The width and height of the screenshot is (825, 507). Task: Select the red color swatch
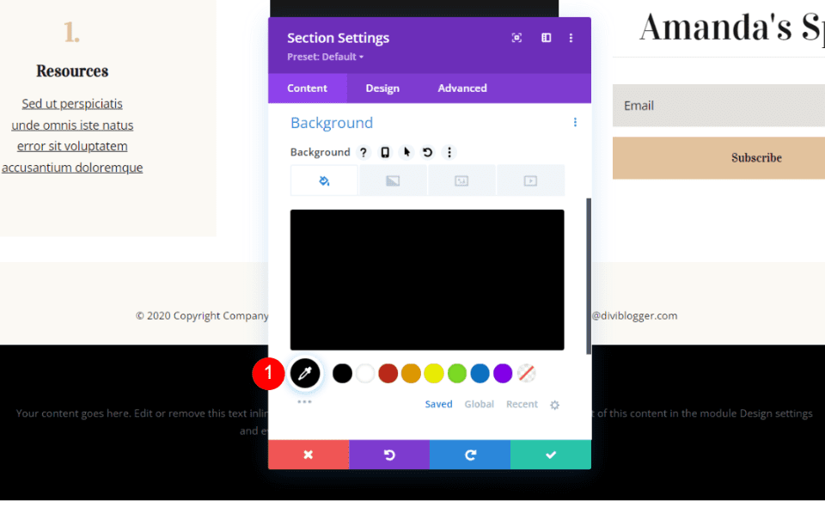pyautogui.click(x=388, y=373)
